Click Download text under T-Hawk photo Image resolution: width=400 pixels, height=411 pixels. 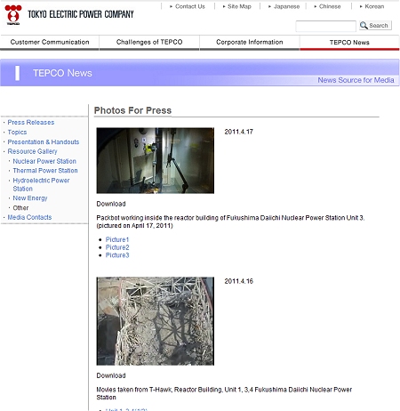pyautogui.click(x=111, y=375)
